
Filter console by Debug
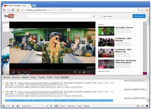tap(86, 106)
